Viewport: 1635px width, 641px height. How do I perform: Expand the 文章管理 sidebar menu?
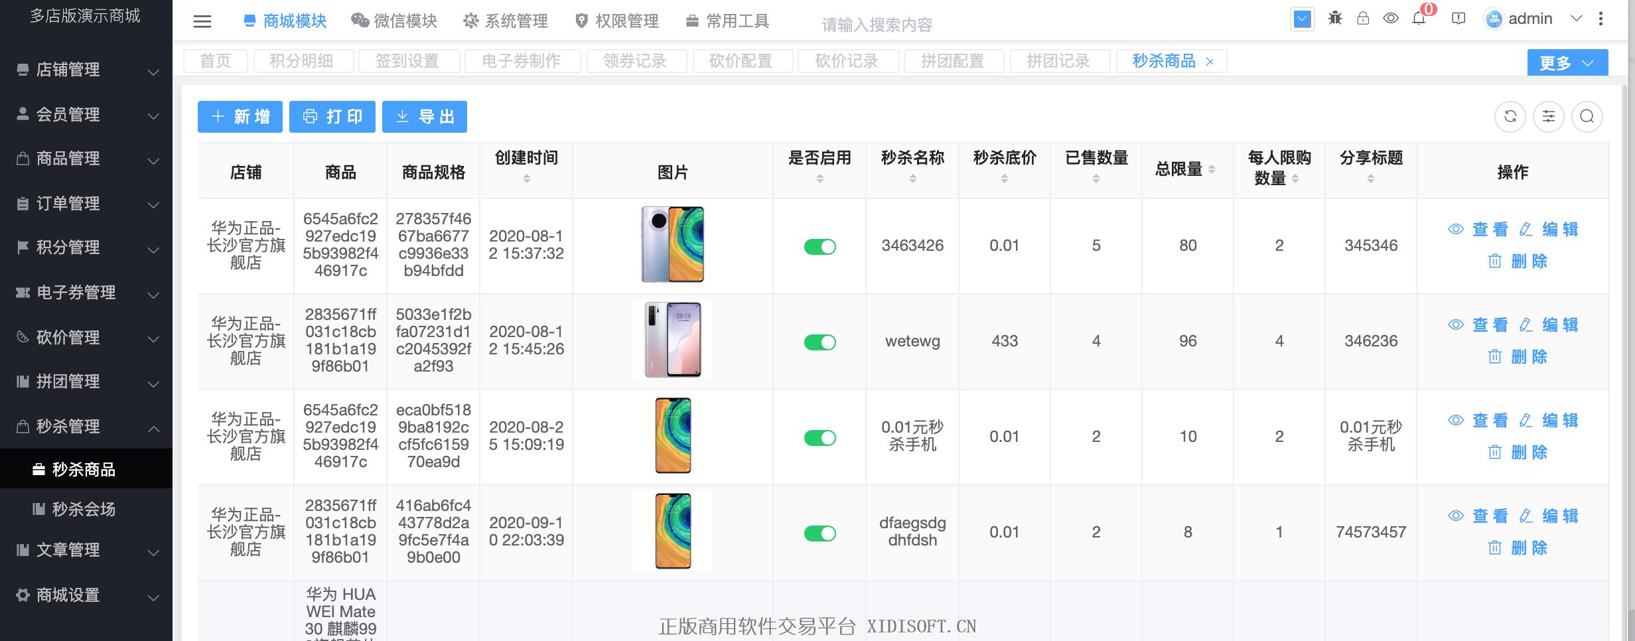[x=86, y=550]
